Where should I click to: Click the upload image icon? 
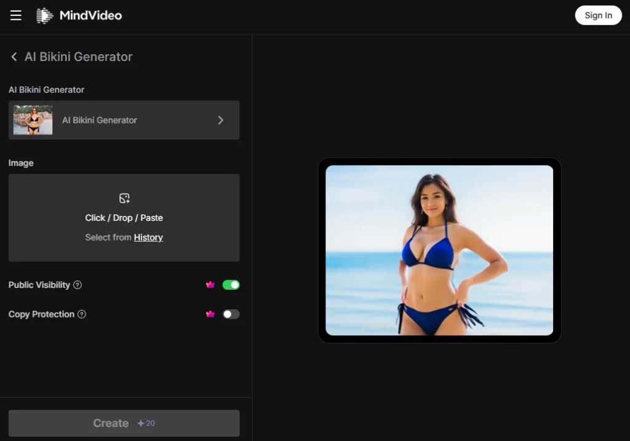pyautogui.click(x=124, y=198)
